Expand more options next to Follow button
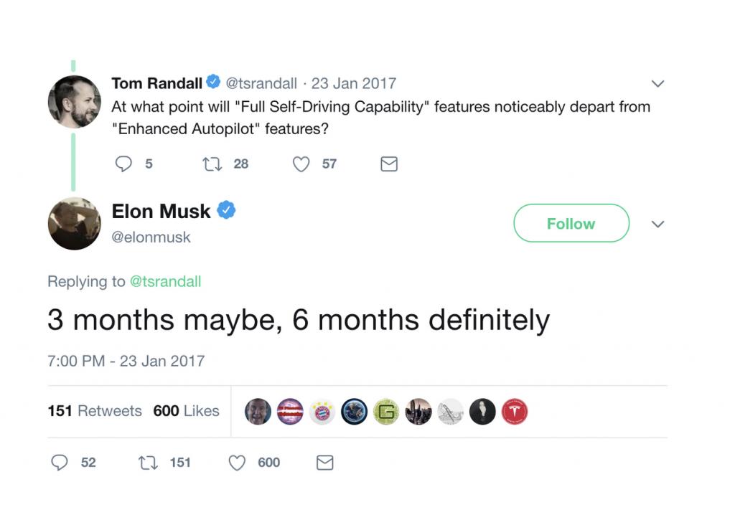Viewport: 735px width, 510px height. point(658,225)
